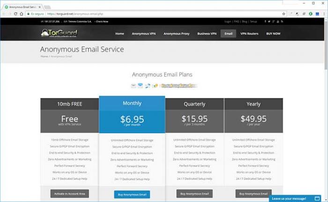Click the back navigation arrow
This screenshot has width=328, height=202.
click(4, 14)
